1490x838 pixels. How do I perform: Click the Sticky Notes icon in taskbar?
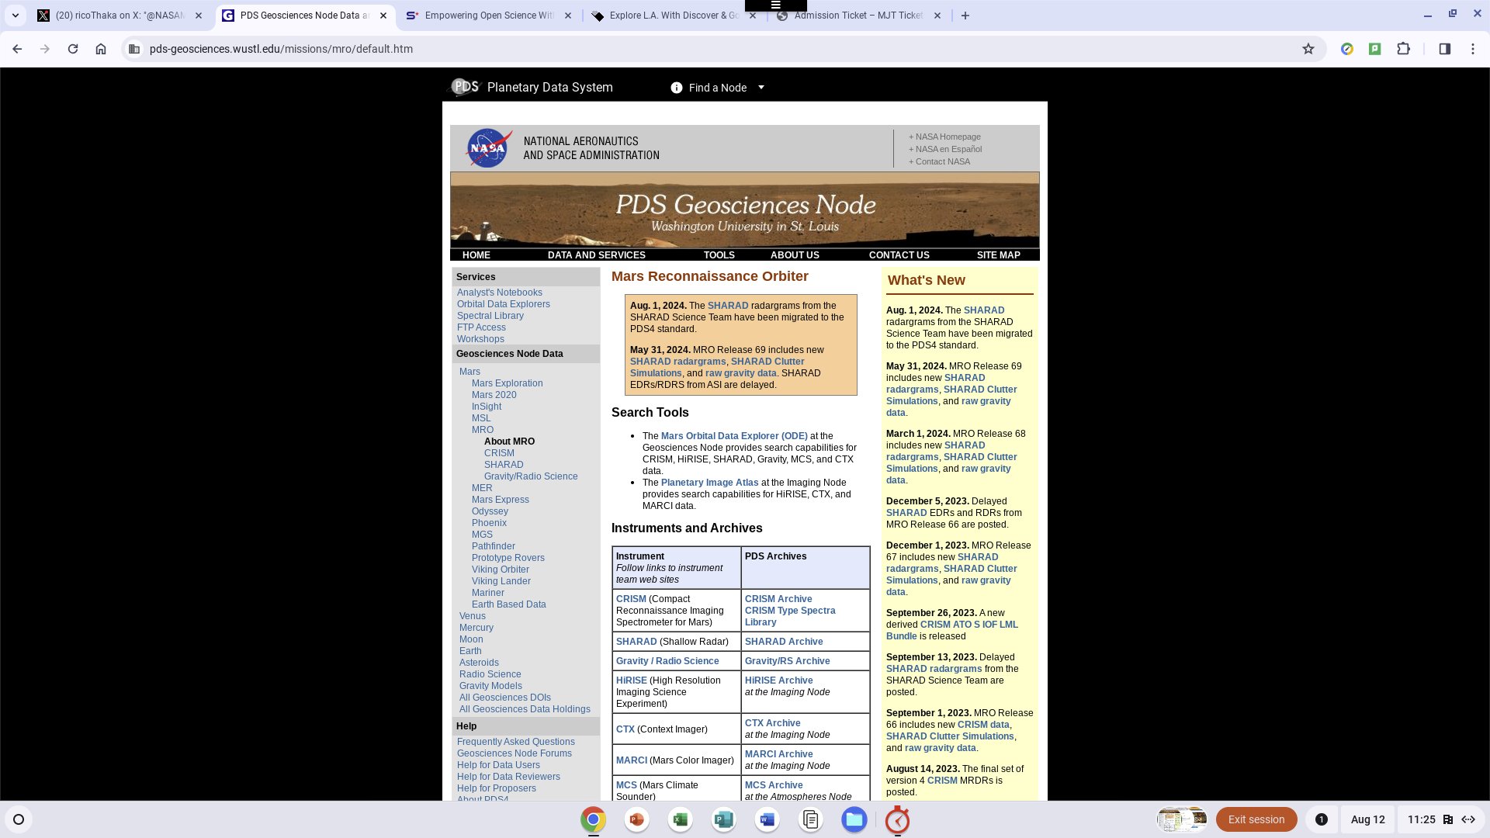[810, 819]
